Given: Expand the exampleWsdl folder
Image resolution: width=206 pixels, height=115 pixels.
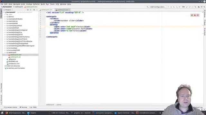Looking at the screenshot, I should [x=5, y=28].
